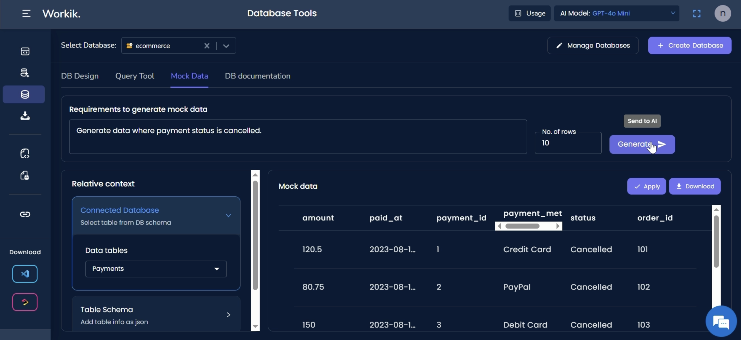Click the link chain sidebar icon
The width and height of the screenshot is (741, 340).
pyautogui.click(x=25, y=214)
